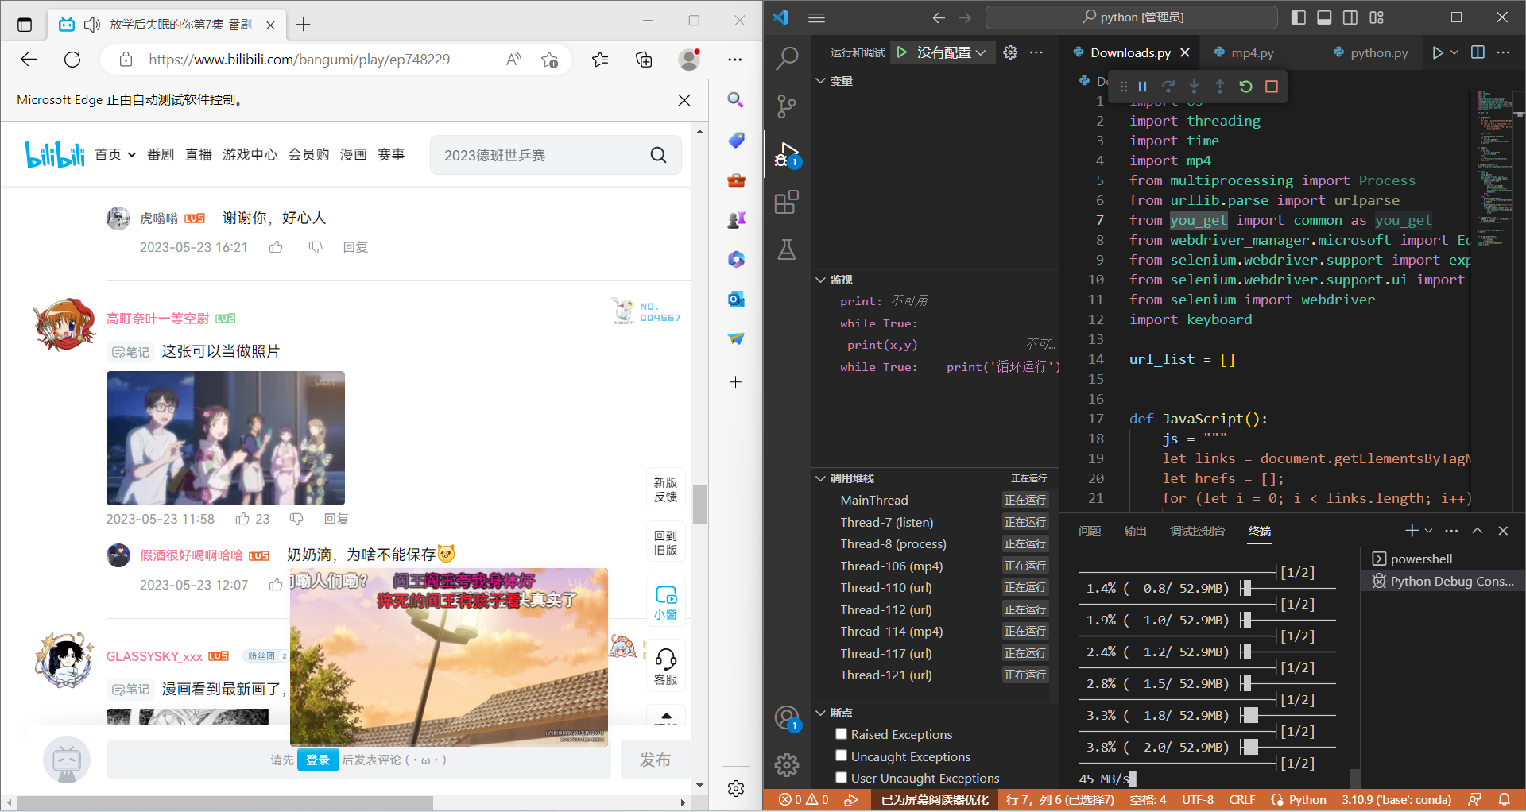1526x812 pixels.
Task: Click the 登录 login button on bilibili
Action: [x=318, y=760]
